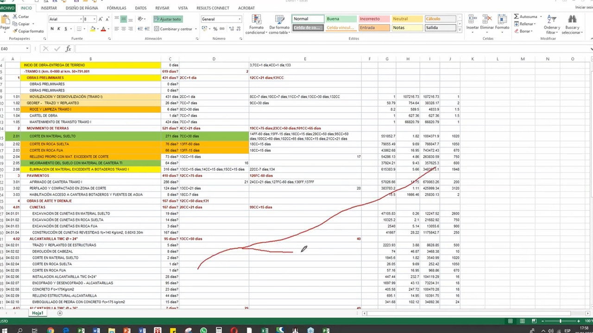This screenshot has width=593, height=333.
Task: Toggle italic K formatting
Action: tap(59, 29)
